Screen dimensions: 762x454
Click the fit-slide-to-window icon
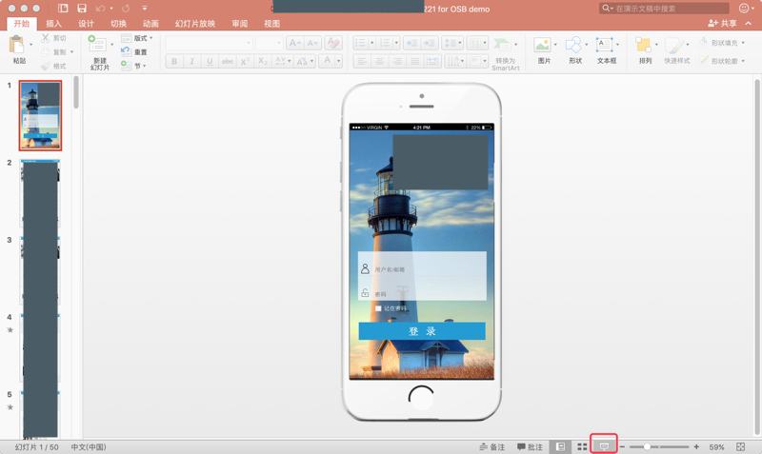(740, 446)
